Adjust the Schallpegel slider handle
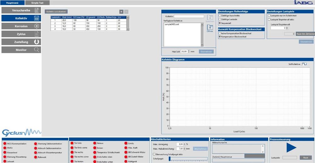The width and height of the screenshot is (315, 163). tap(170, 159)
